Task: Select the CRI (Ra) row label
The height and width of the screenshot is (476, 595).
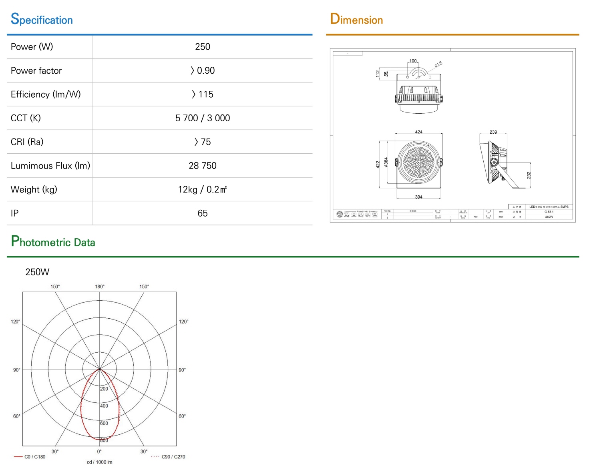Action: click(27, 142)
